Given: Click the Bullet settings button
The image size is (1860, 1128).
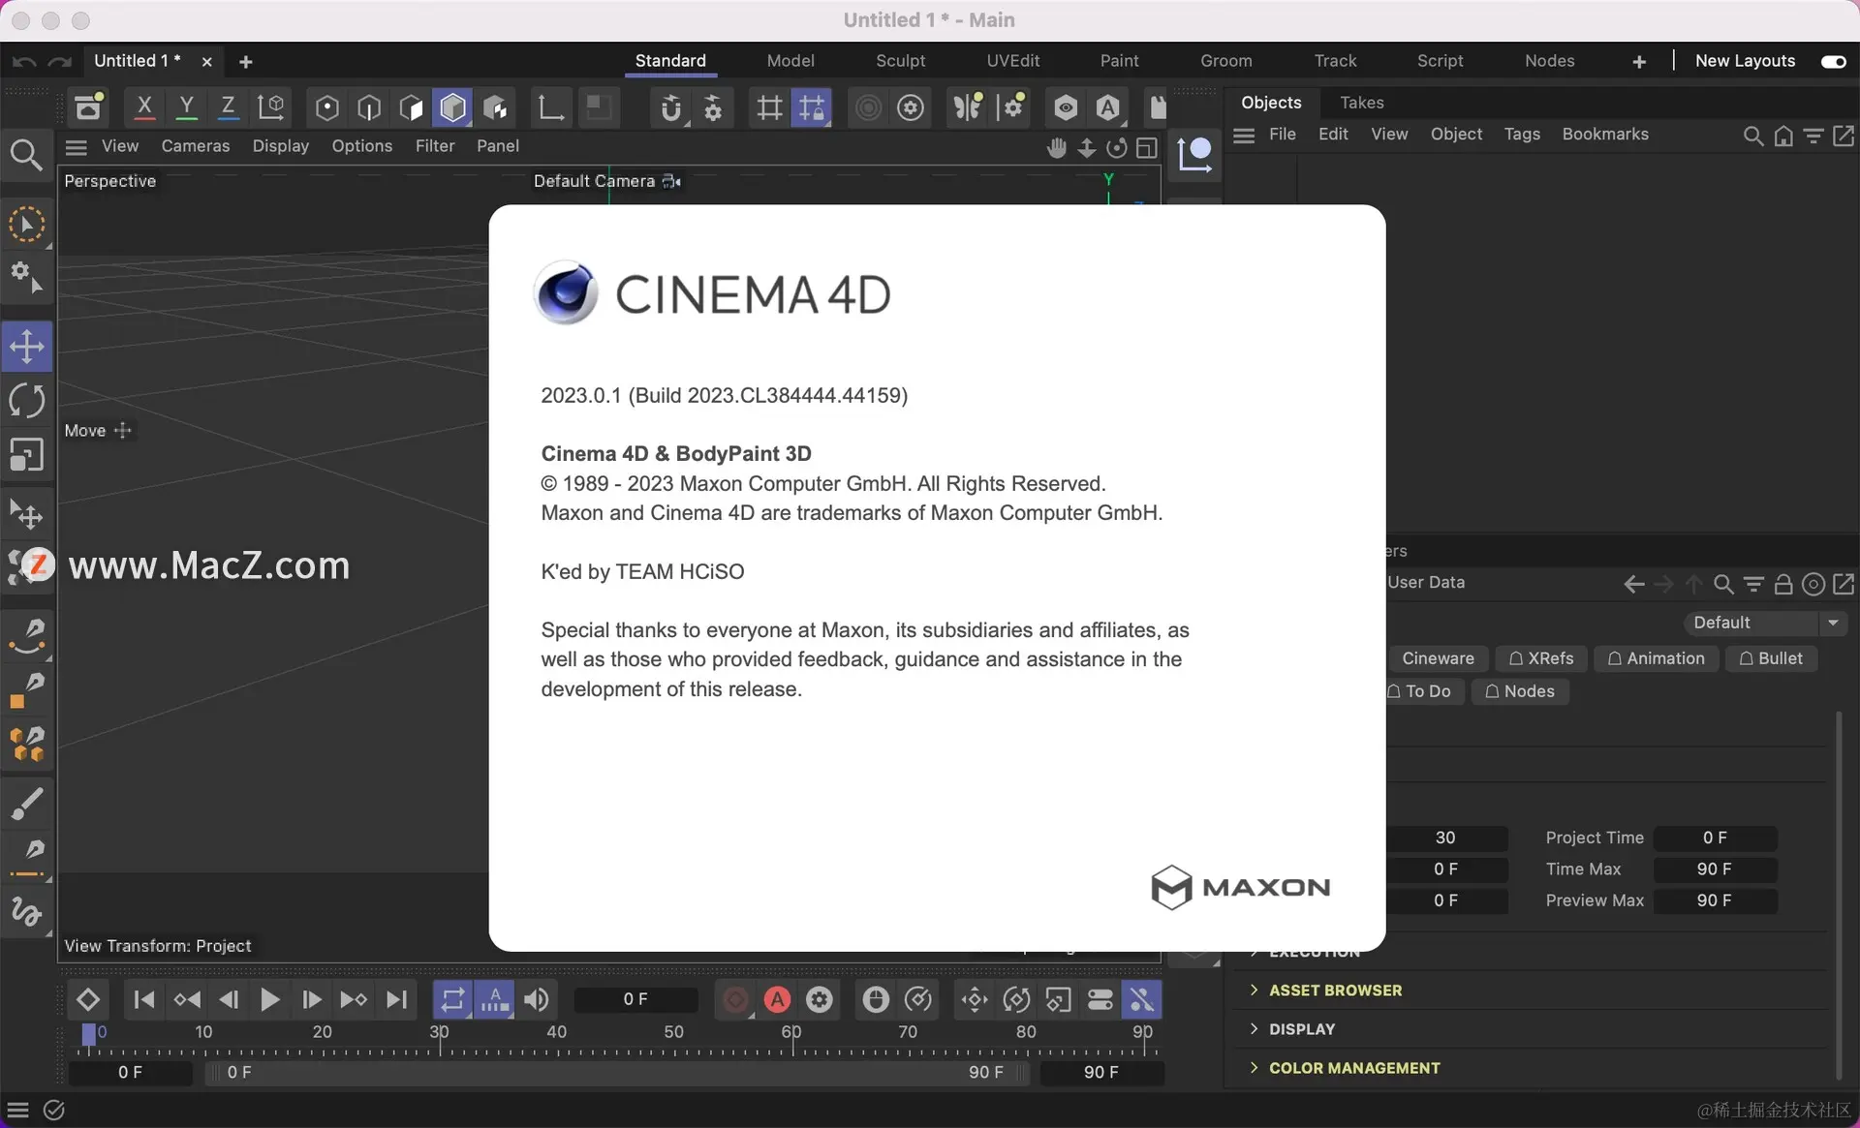Looking at the screenshot, I should (x=1771, y=658).
